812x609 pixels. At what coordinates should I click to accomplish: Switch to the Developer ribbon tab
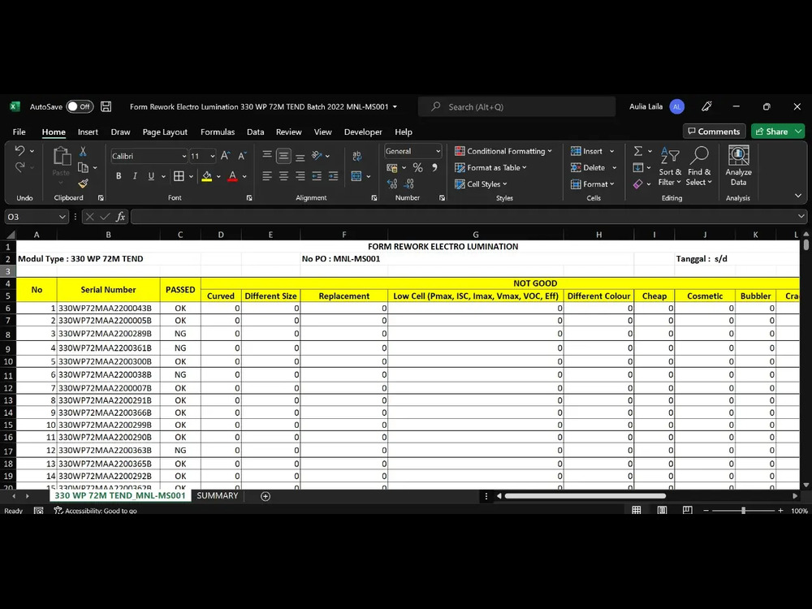pyautogui.click(x=362, y=132)
